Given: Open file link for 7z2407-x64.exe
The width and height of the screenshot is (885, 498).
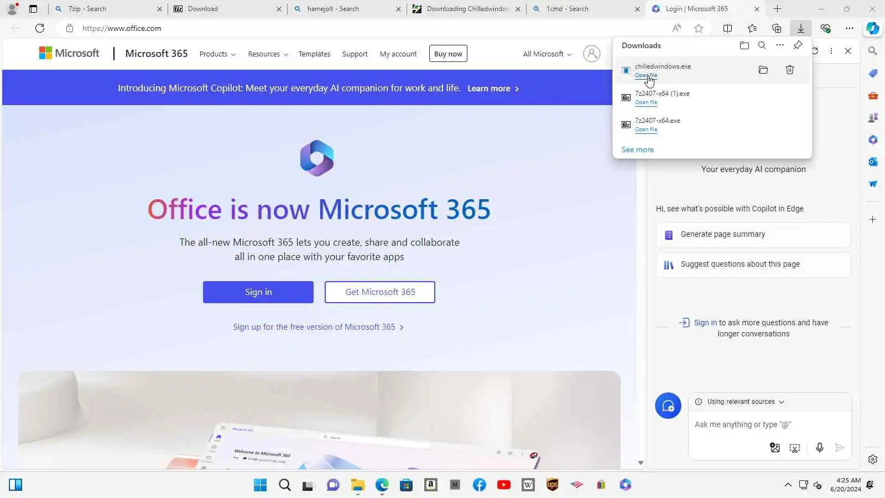Looking at the screenshot, I should click(x=646, y=129).
